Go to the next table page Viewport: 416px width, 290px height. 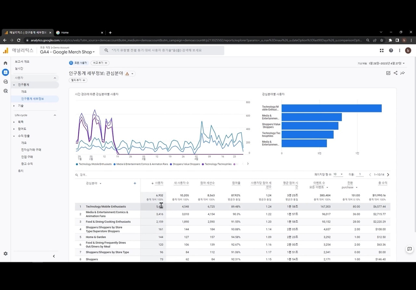[388, 175]
